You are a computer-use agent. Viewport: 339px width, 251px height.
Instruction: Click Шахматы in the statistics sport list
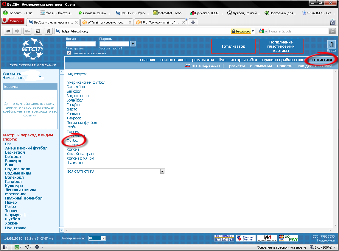point(74,163)
